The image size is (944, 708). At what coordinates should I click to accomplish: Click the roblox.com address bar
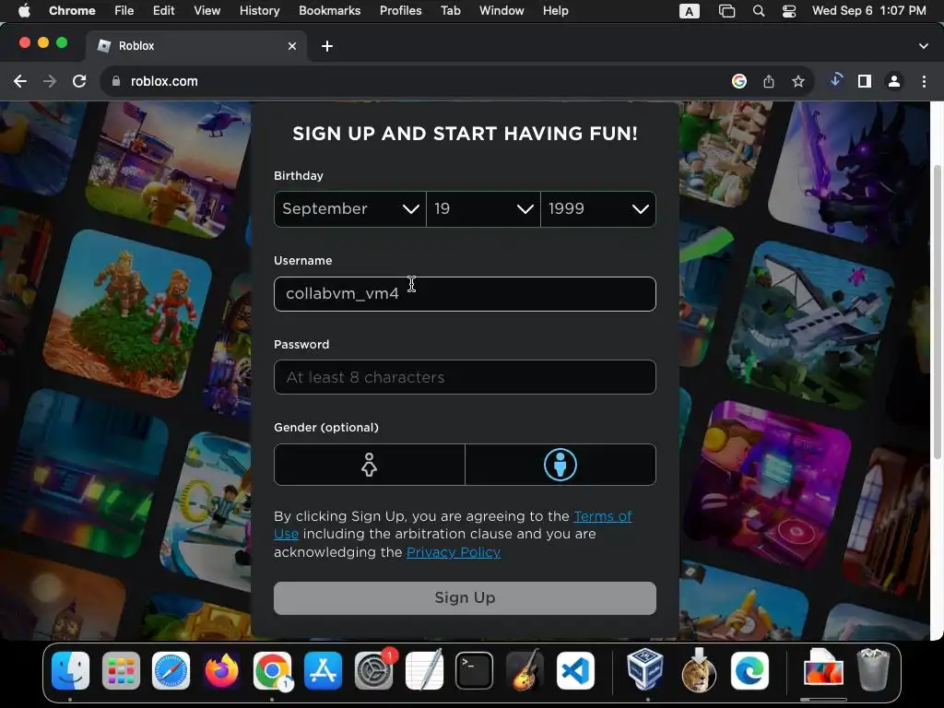click(416, 81)
